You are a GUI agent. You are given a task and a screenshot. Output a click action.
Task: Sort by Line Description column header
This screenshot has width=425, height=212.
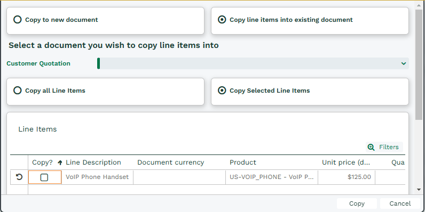tap(93, 162)
